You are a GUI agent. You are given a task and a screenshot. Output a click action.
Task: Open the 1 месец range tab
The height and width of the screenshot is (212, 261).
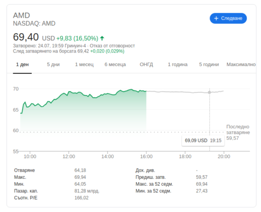(84, 65)
